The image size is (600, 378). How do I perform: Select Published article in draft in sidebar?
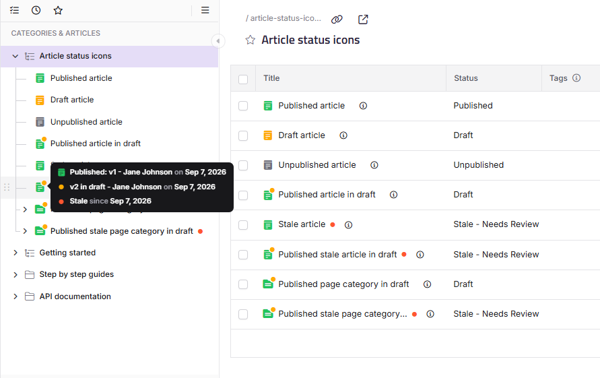pyautogui.click(x=95, y=144)
